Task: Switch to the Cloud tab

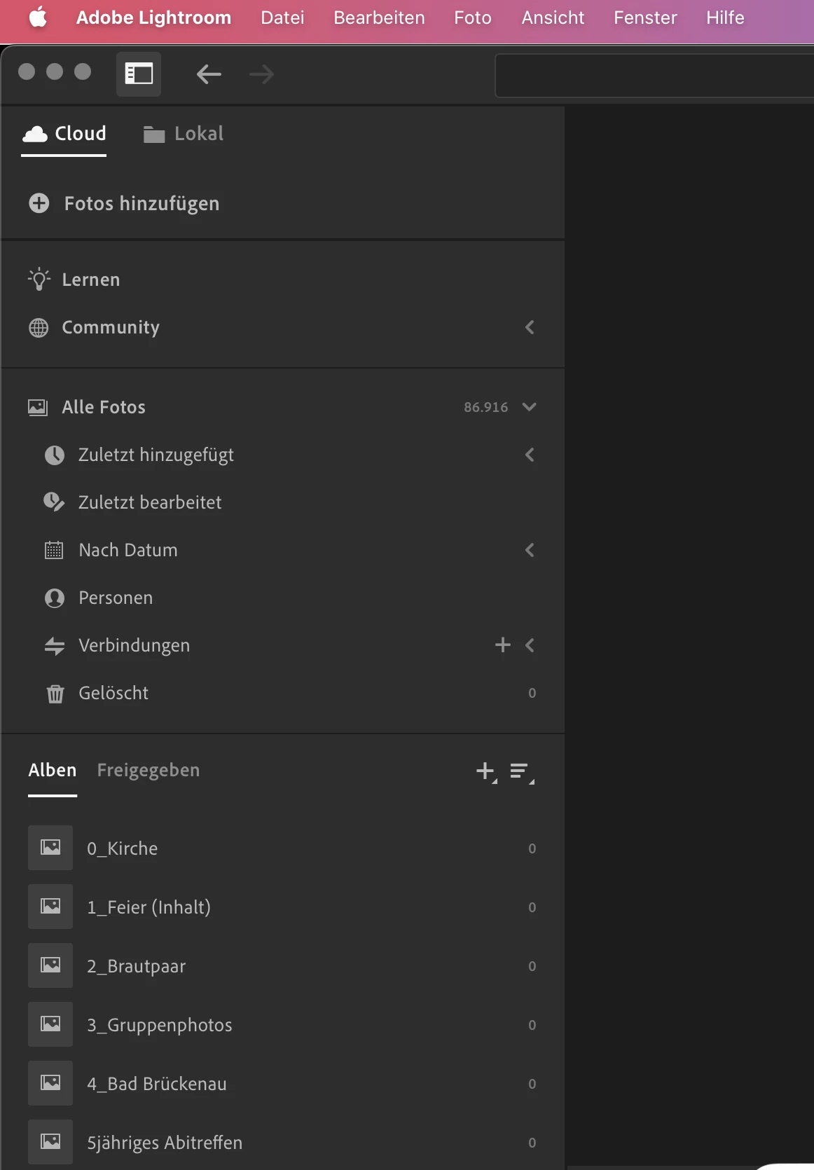Action: click(64, 134)
